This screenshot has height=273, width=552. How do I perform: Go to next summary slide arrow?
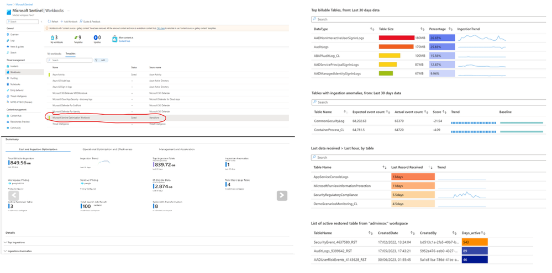tap(282, 196)
